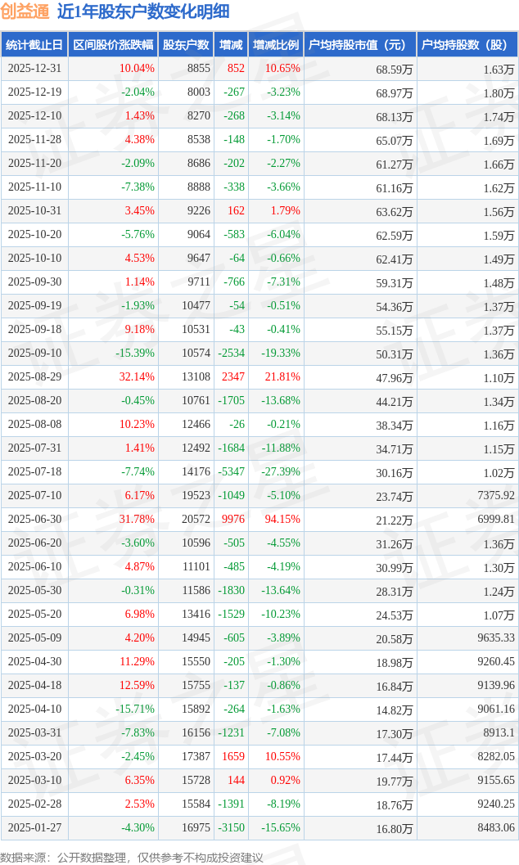
Task: Select the -15.71% price change cell
Action: point(135,710)
